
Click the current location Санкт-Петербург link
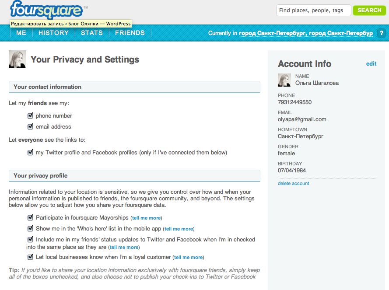point(305,33)
